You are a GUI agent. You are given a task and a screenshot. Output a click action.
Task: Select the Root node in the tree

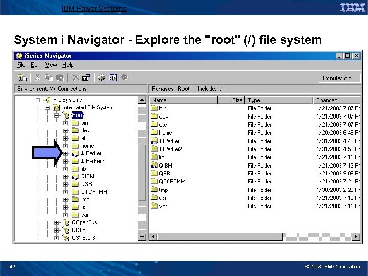pos(77,115)
